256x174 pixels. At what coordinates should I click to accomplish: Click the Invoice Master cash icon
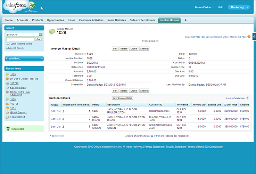pyautogui.click(x=52, y=31)
